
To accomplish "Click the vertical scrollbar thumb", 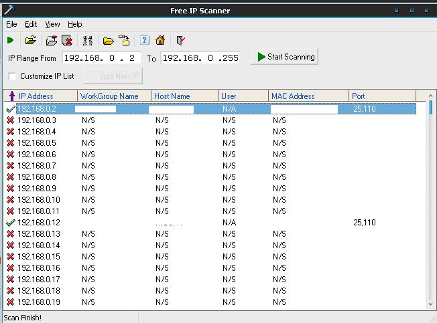I will 430,107.
